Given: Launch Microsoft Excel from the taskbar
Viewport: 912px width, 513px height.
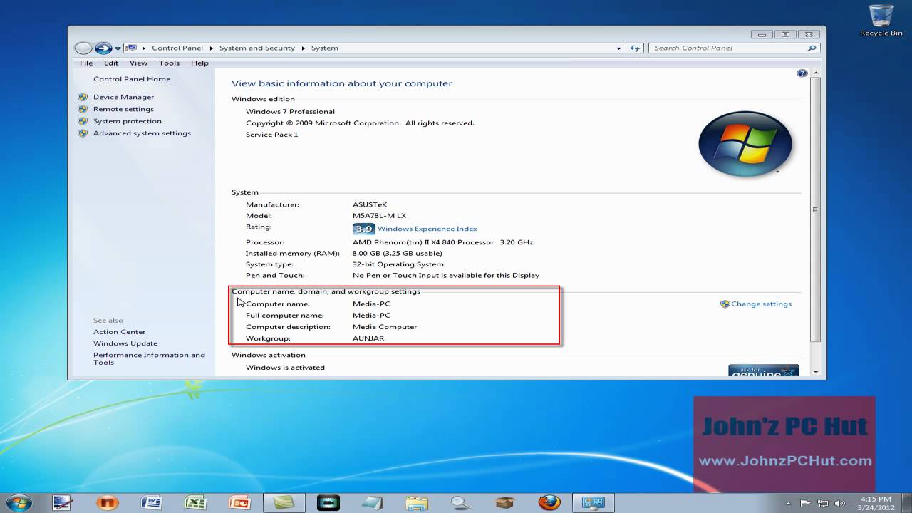Looking at the screenshot, I should pyautogui.click(x=195, y=502).
